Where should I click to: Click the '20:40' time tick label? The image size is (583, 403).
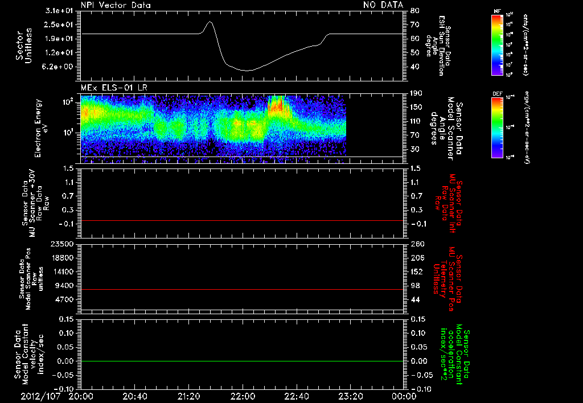pos(135,396)
